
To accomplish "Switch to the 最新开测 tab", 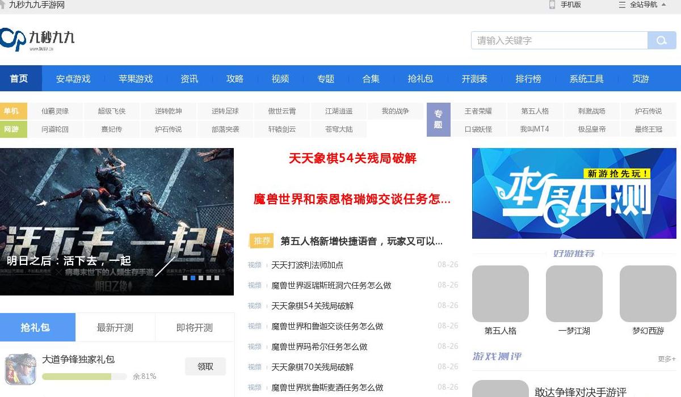I will pyautogui.click(x=115, y=327).
